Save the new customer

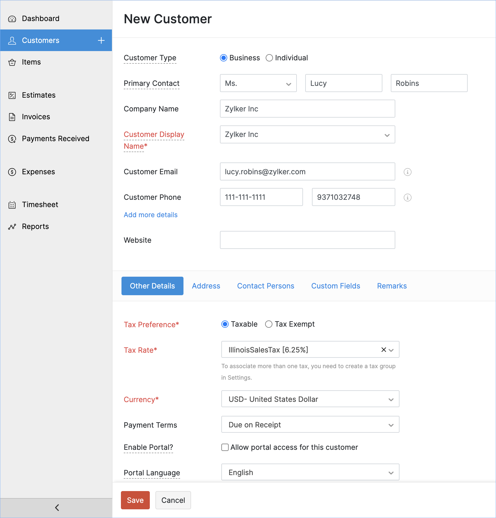(x=135, y=500)
